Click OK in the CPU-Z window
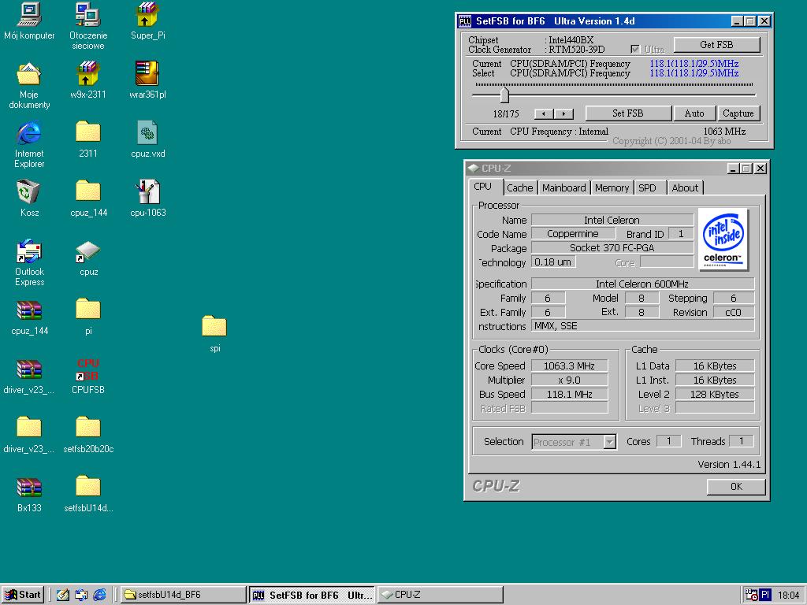 point(736,487)
